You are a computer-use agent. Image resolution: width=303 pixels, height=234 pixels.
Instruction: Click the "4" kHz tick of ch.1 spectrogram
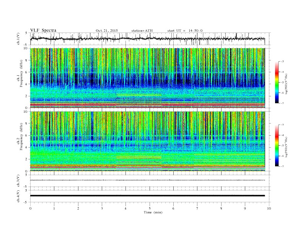[27, 84]
